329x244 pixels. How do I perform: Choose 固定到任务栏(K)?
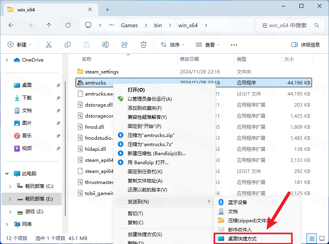click(164, 172)
